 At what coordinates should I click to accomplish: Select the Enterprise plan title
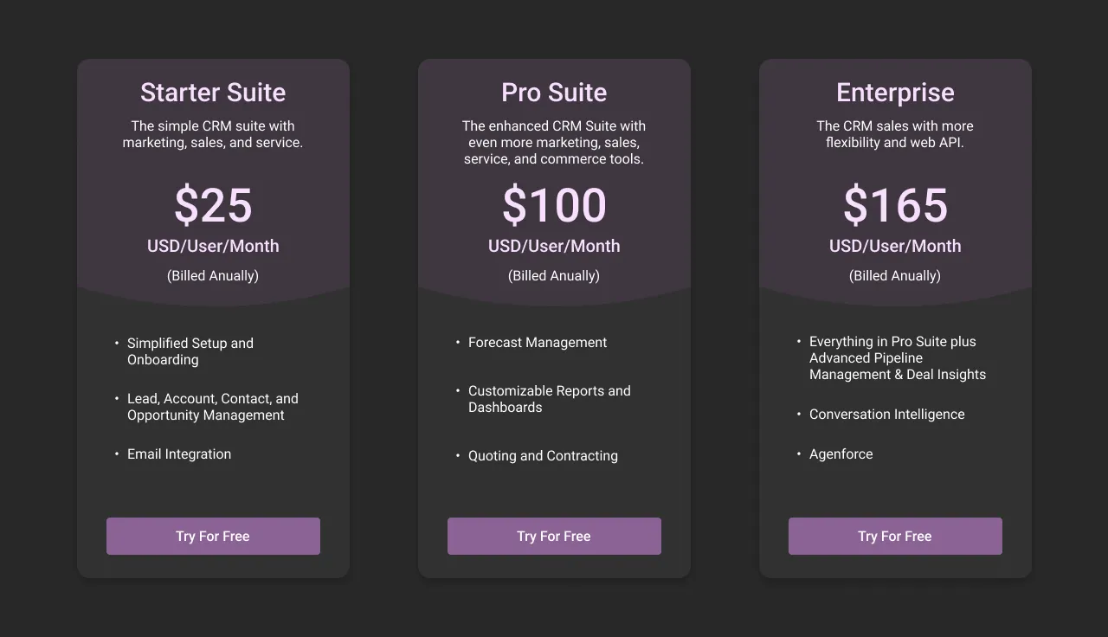[x=895, y=93]
